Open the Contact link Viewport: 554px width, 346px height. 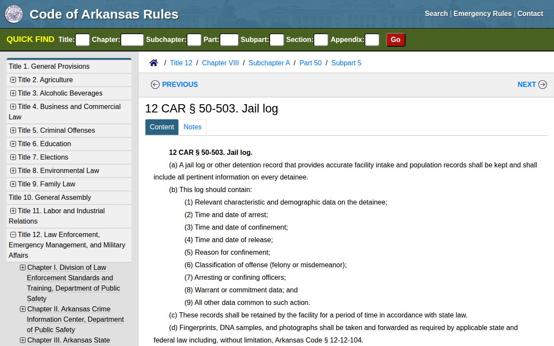(530, 13)
